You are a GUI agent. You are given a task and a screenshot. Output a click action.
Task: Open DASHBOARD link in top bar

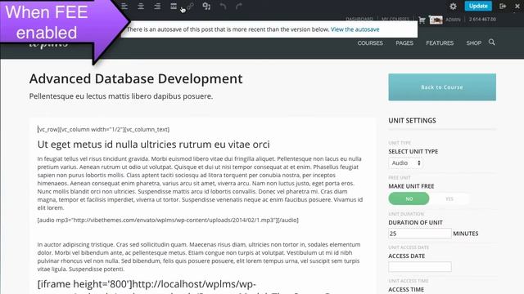[x=359, y=19]
